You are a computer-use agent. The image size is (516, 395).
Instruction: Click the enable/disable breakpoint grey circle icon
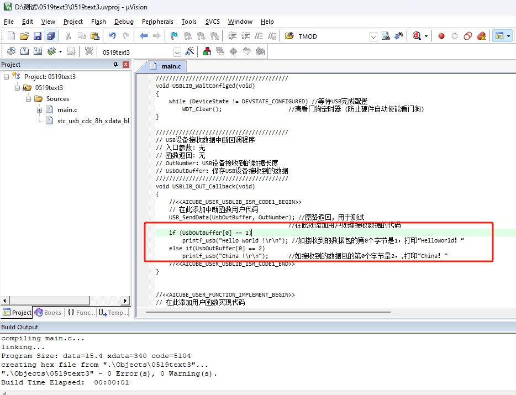point(455,36)
